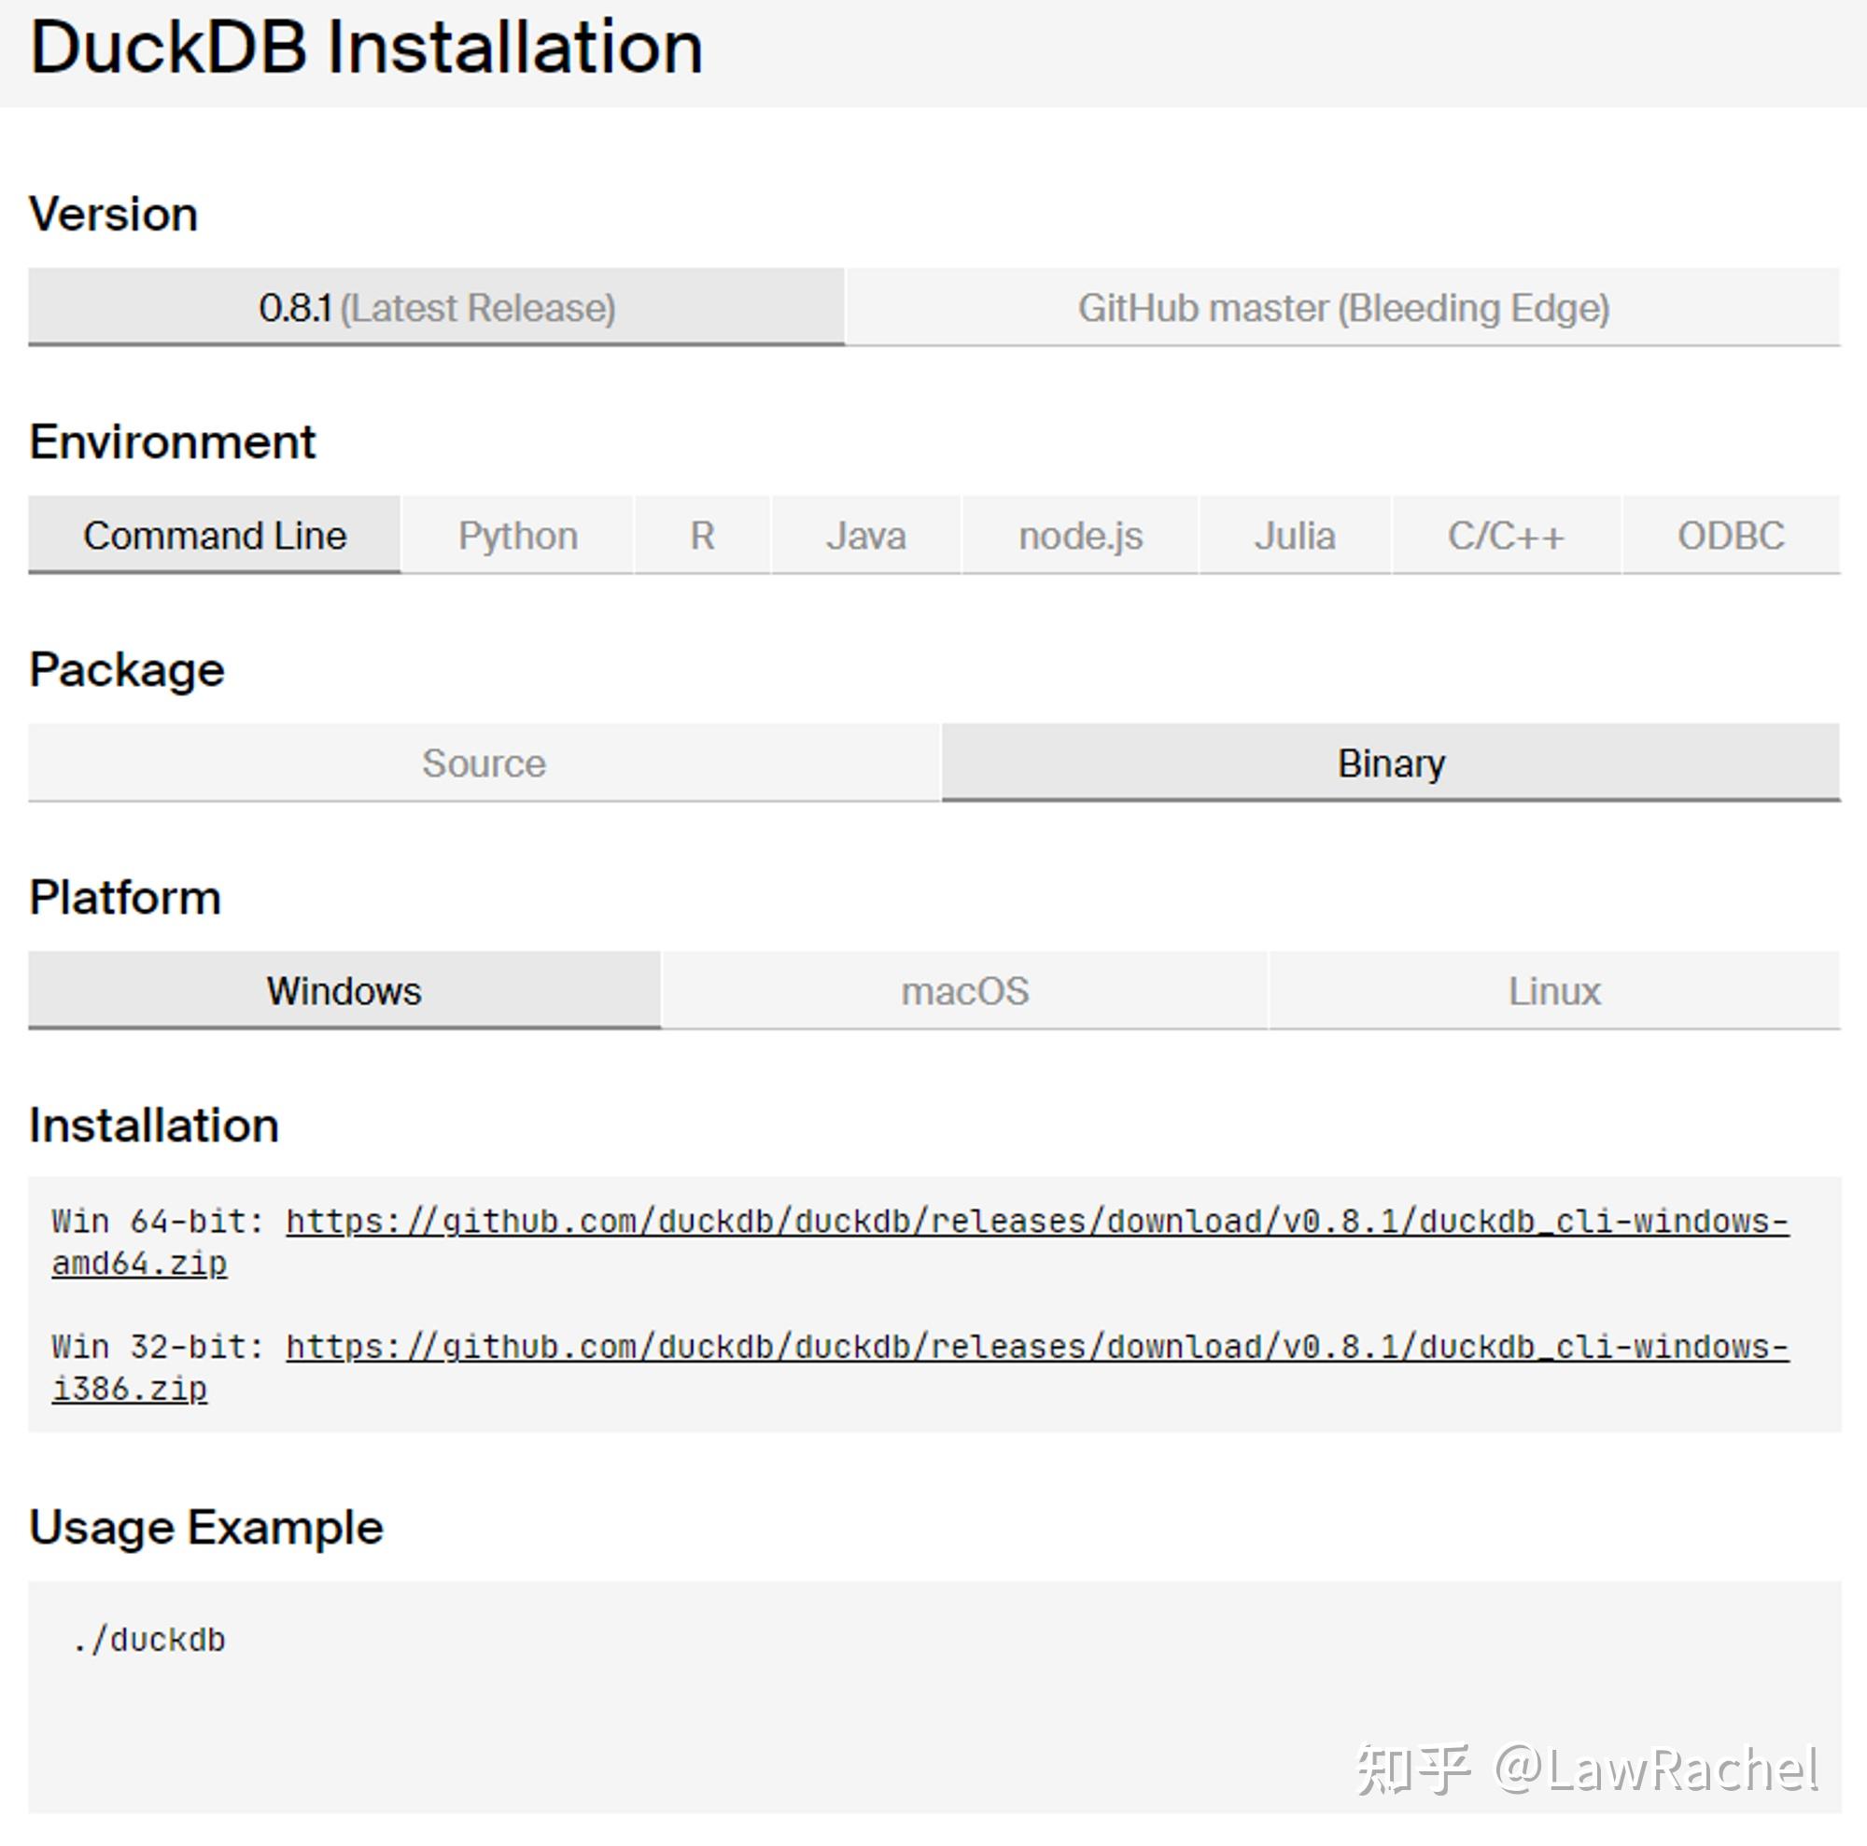
Task: Select the R environment
Action: 702,535
